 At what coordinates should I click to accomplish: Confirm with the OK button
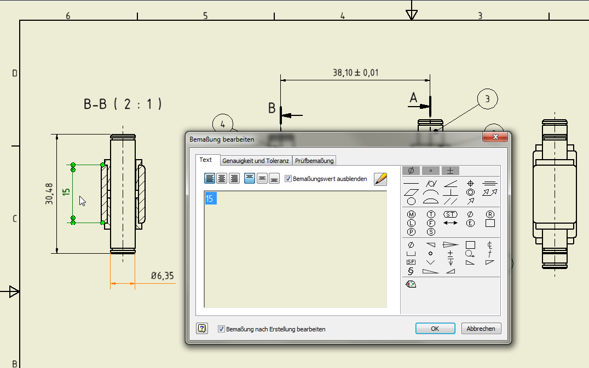pos(435,329)
